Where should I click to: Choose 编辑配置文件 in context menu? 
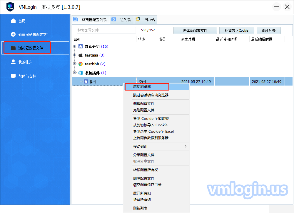144,103
